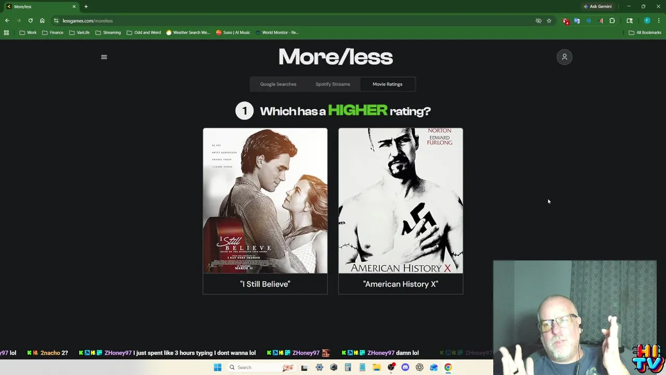Reload the lessgames page
This screenshot has height=375, width=666.
pyautogui.click(x=30, y=21)
